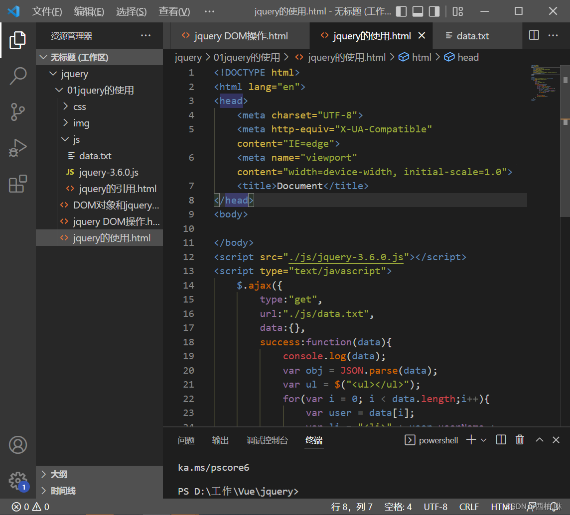
Task: Change line ending by clicking CRLF
Action: tap(469, 506)
